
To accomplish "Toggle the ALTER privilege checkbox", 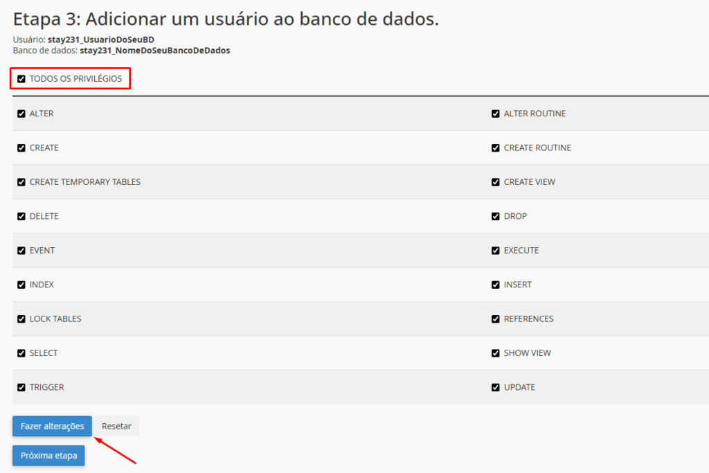I will coord(21,114).
